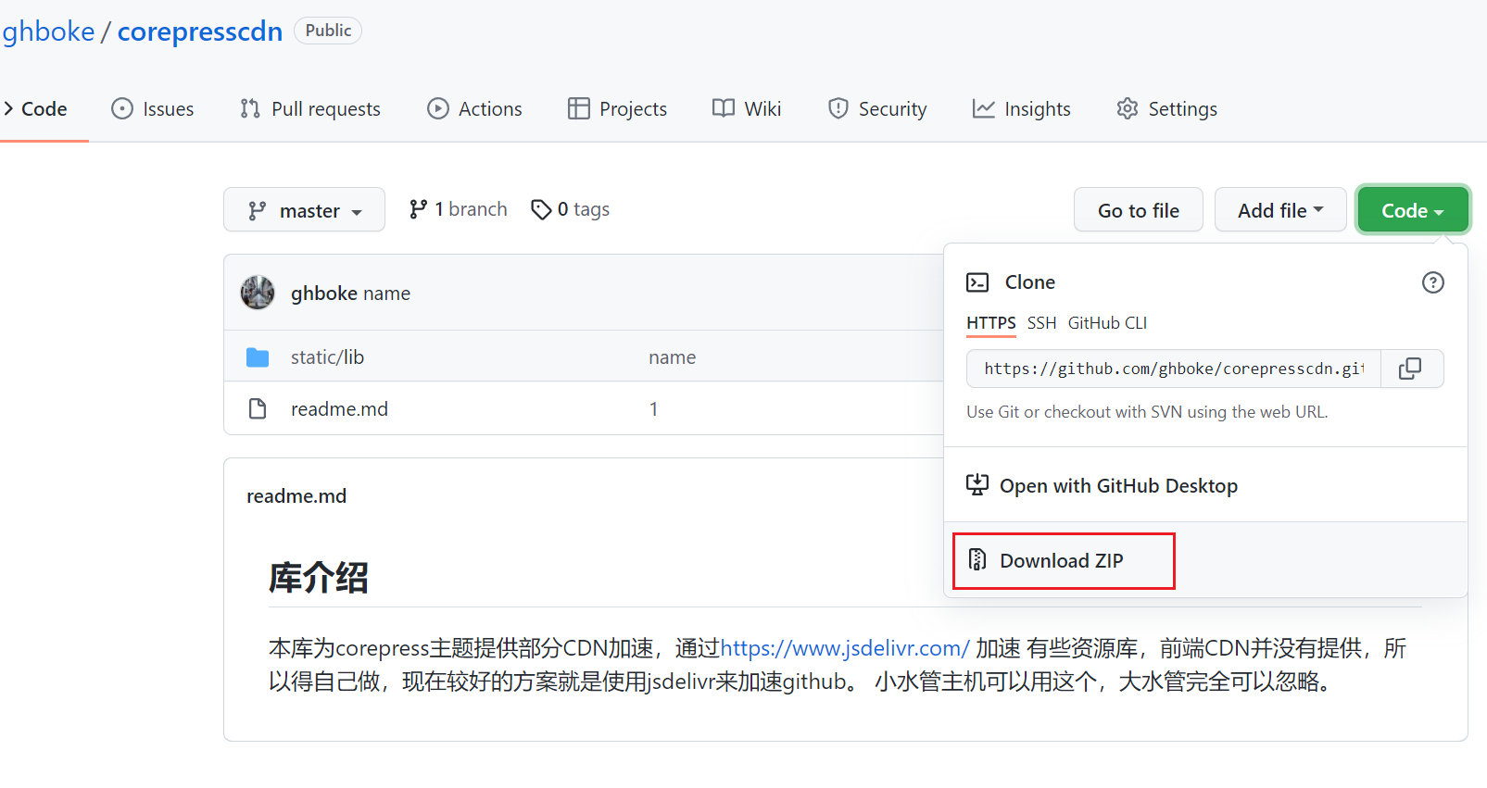Open the Actions tab

point(474,109)
